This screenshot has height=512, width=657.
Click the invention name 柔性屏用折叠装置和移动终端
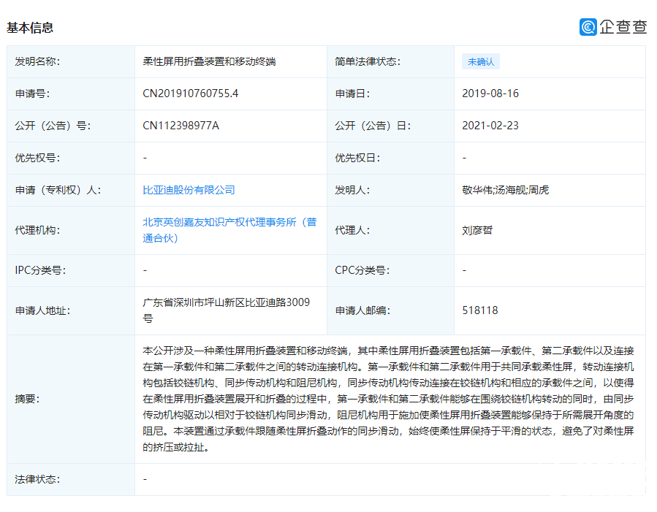click(208, 62)
